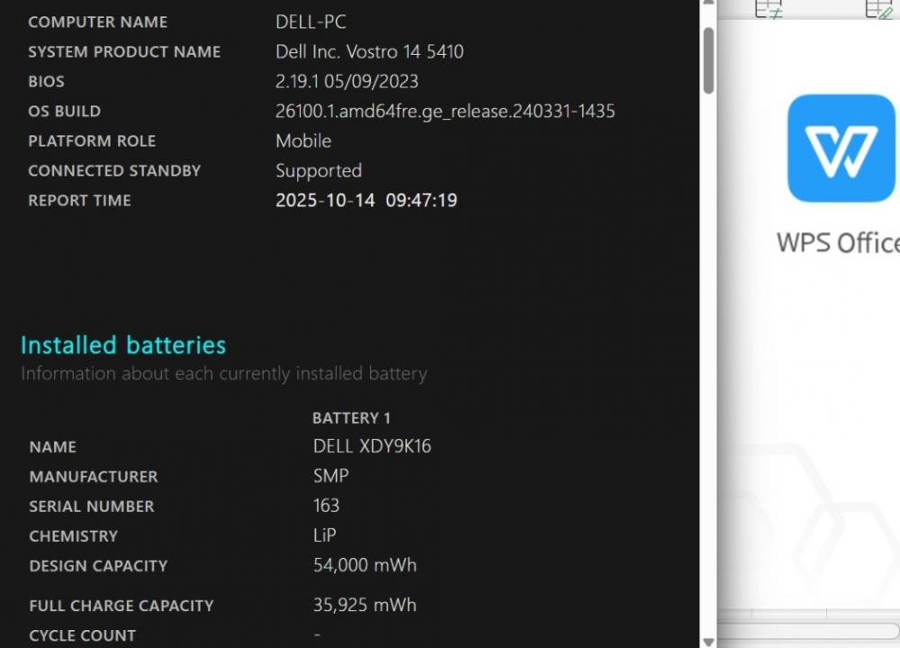The image size is (900, 648).
Task: Click the "REPORT TIME" label
Action: (79, 201)
